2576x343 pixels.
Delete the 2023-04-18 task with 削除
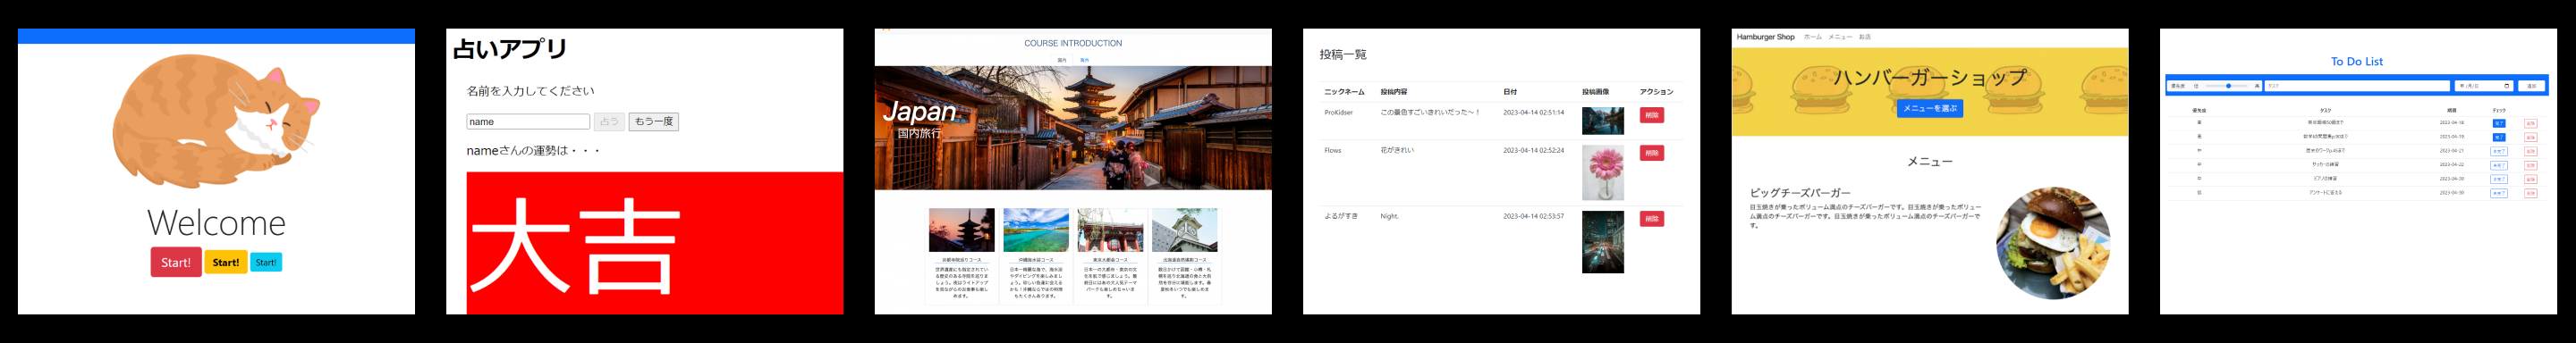[x=2531, y=124]
